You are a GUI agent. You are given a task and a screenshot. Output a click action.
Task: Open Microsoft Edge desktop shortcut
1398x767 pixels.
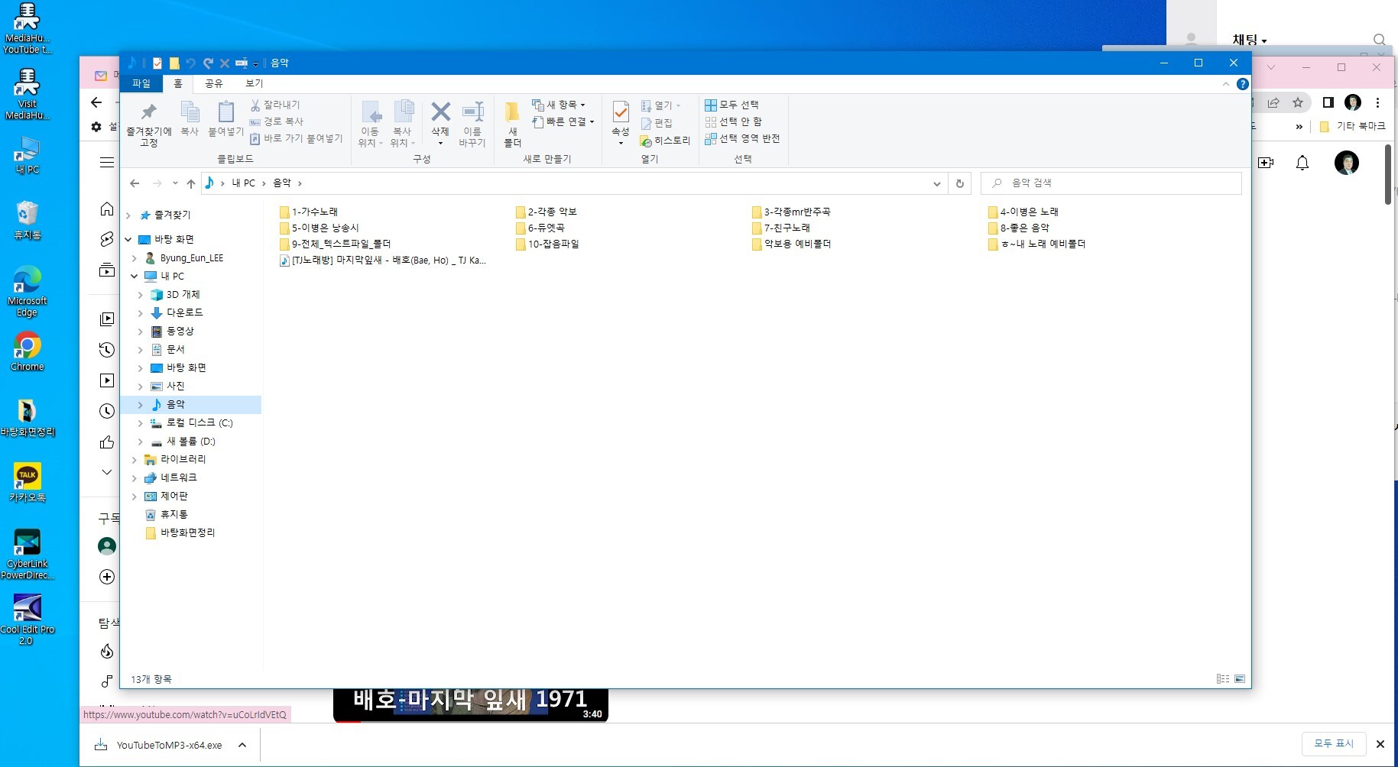pyautogui.click(x=28, y=292)
